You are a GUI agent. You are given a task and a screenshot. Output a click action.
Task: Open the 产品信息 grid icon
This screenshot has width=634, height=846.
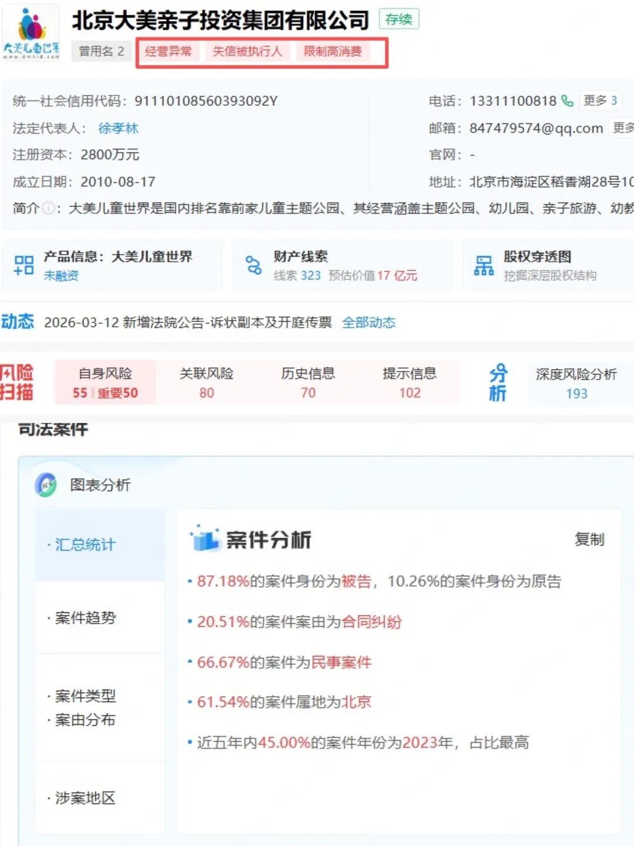[24, 265]
